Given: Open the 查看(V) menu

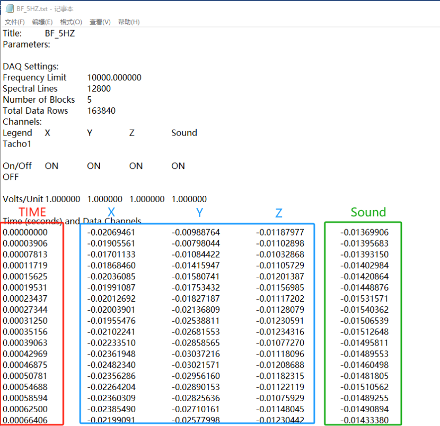Looking at the screenshot, I should click(100, 22).
